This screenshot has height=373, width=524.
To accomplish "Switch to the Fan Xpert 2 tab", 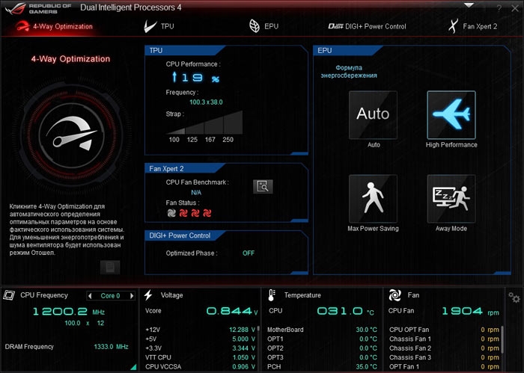I will pos(472,26).
